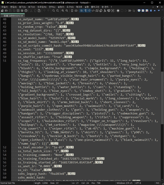Open the 언어(L) menu
Viewport: 164px width, 185px height.
point(52,7)
